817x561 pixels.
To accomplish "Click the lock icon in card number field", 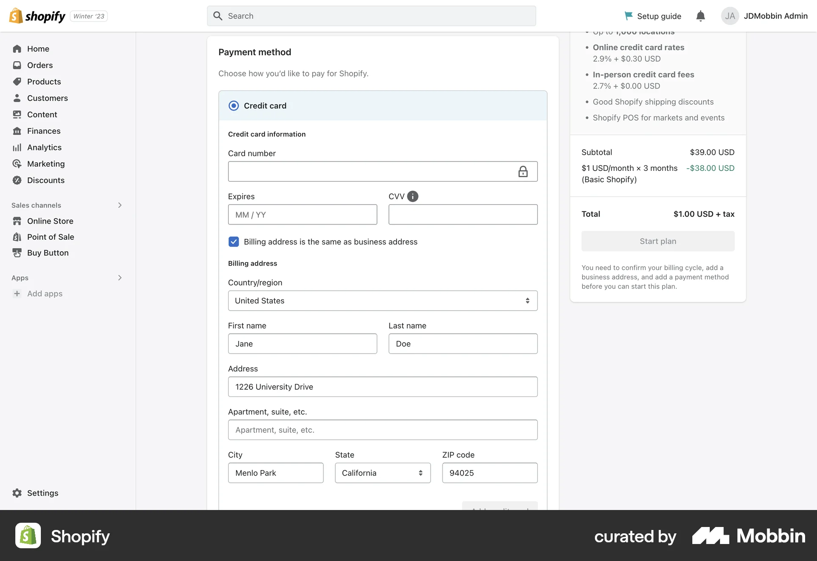I will coord(523,171).
